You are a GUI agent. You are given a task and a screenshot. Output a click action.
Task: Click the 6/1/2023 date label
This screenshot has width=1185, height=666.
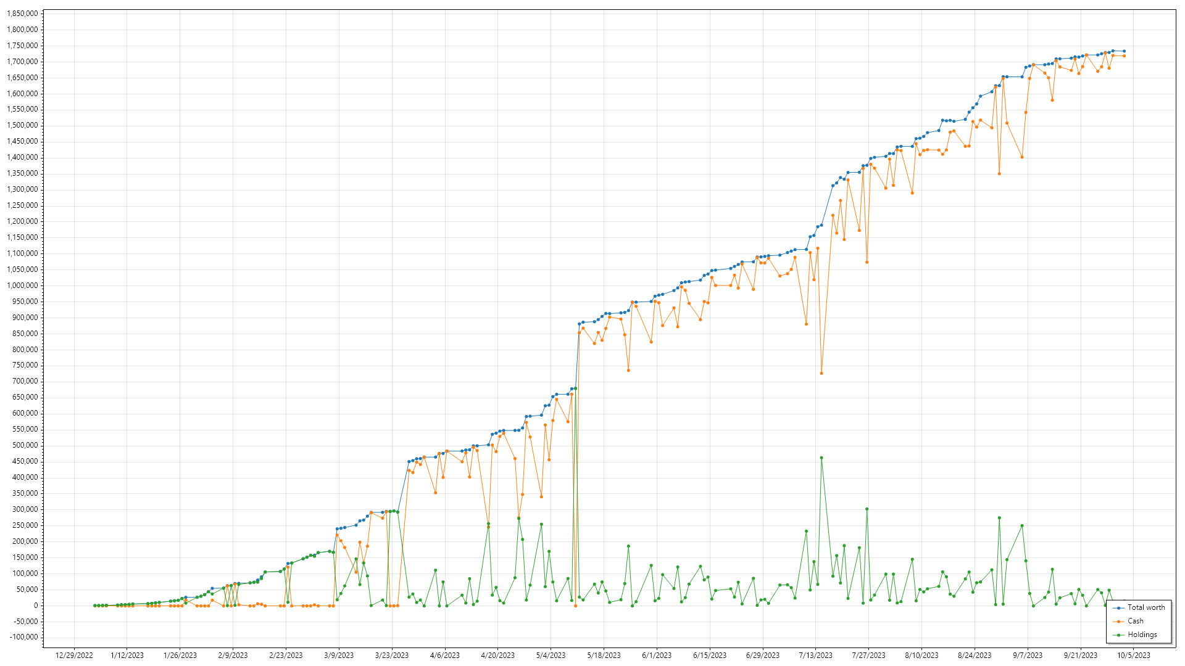(657, 656)
